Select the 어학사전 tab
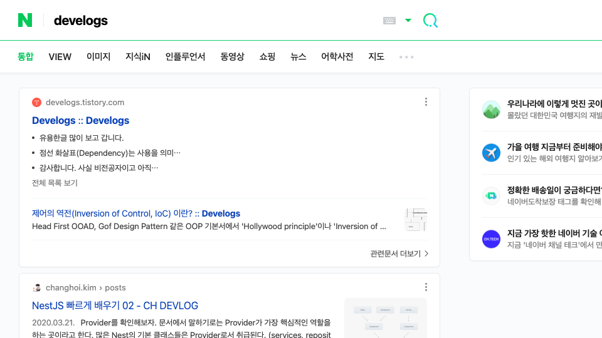This screenshot has width=602, height=338. (337, 57)
